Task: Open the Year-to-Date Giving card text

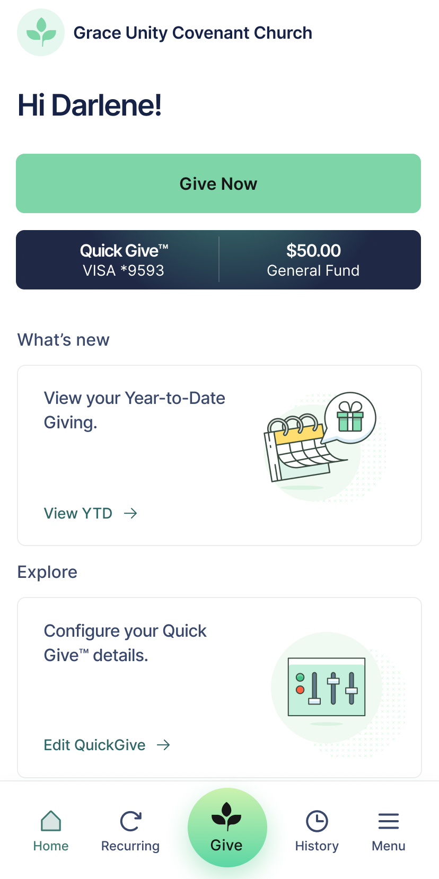Action: 135,410
